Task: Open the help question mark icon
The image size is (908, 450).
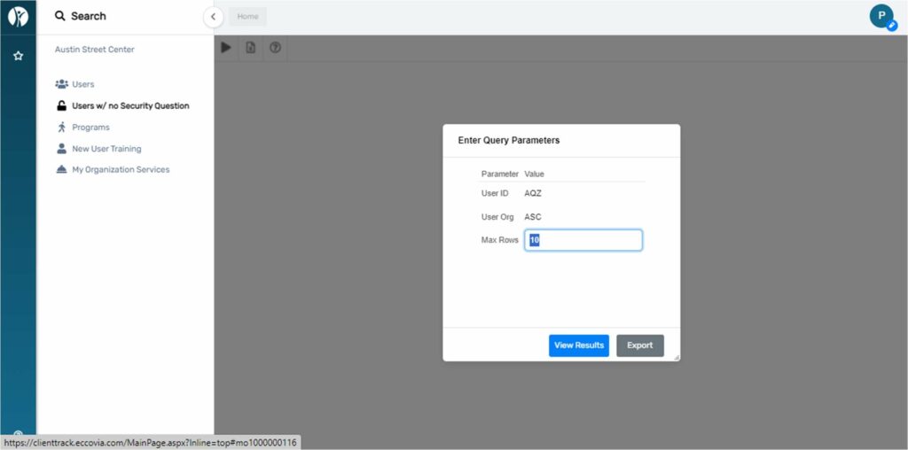Action: click(x=276, y=48)
